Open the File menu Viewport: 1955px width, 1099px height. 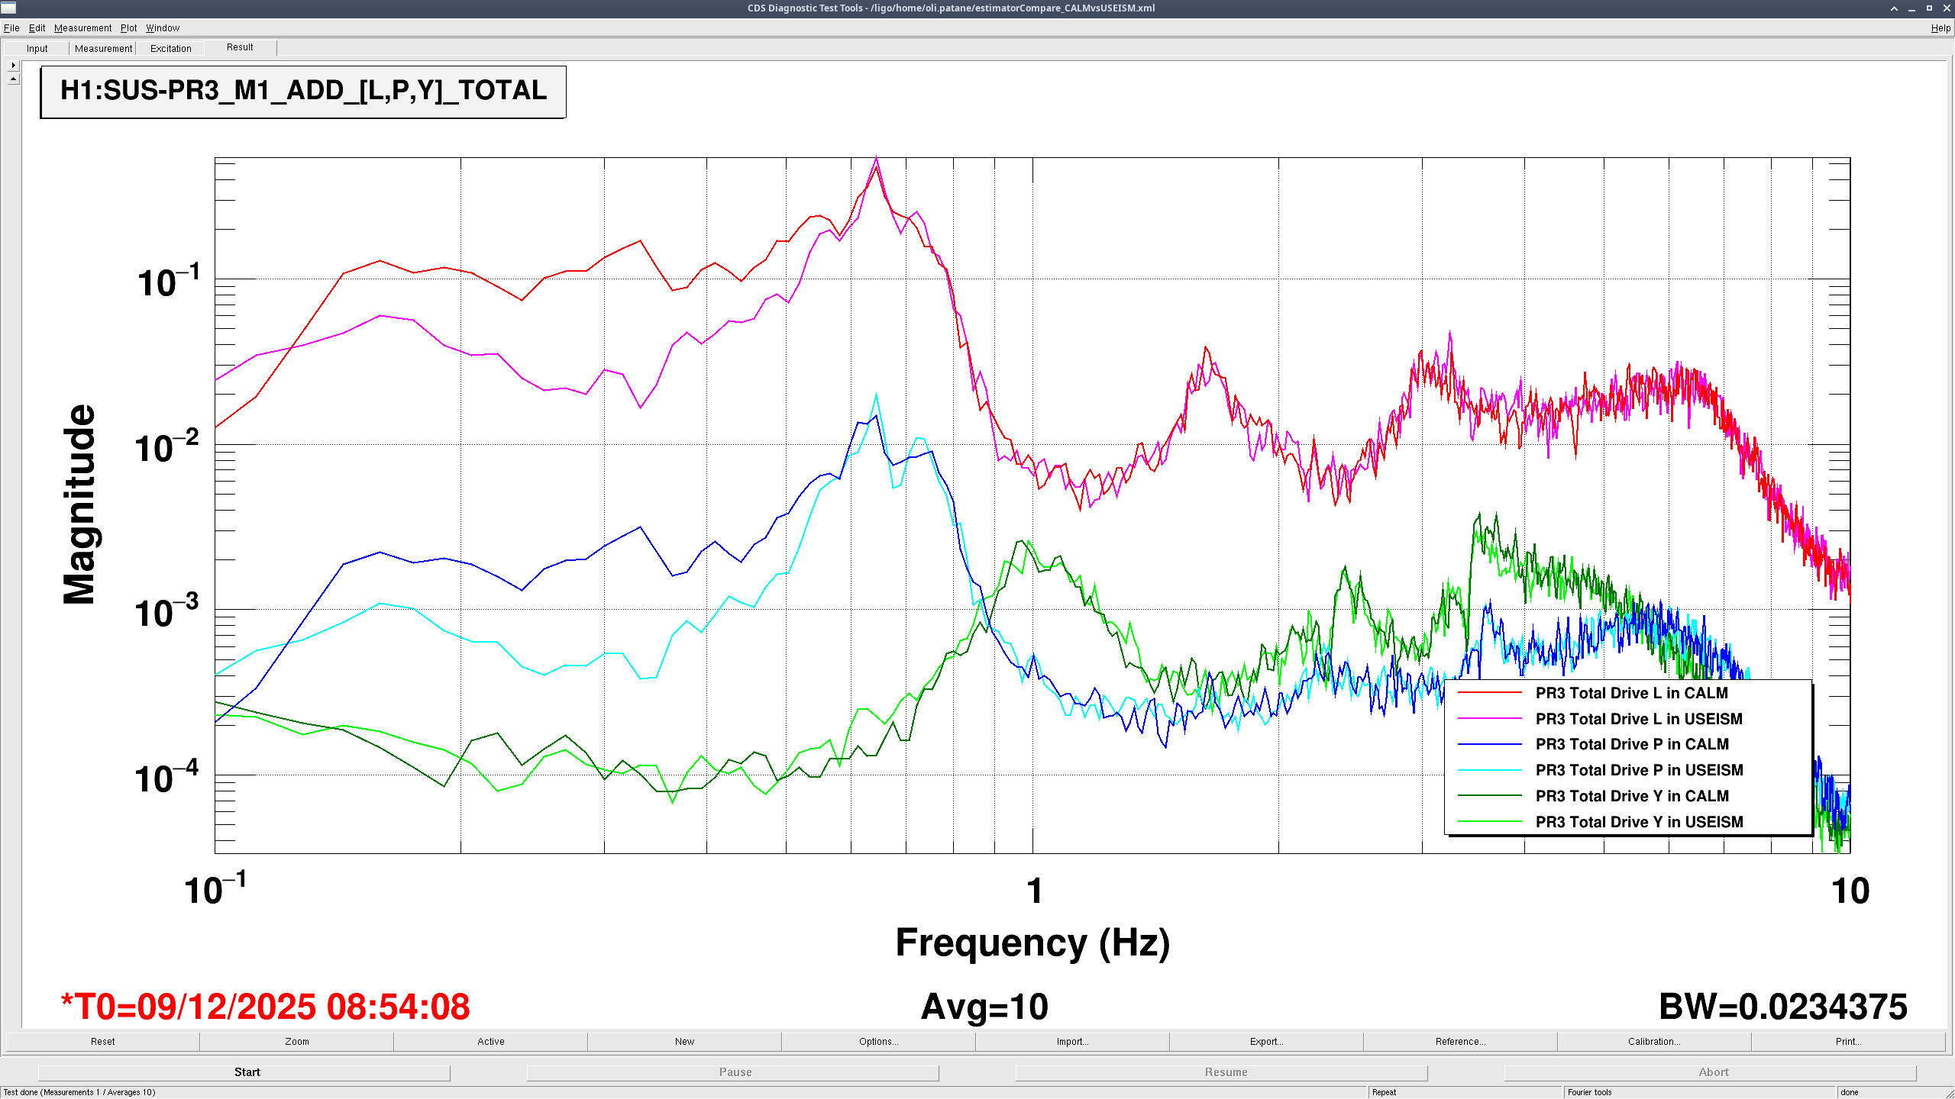[x=11, y=28]
